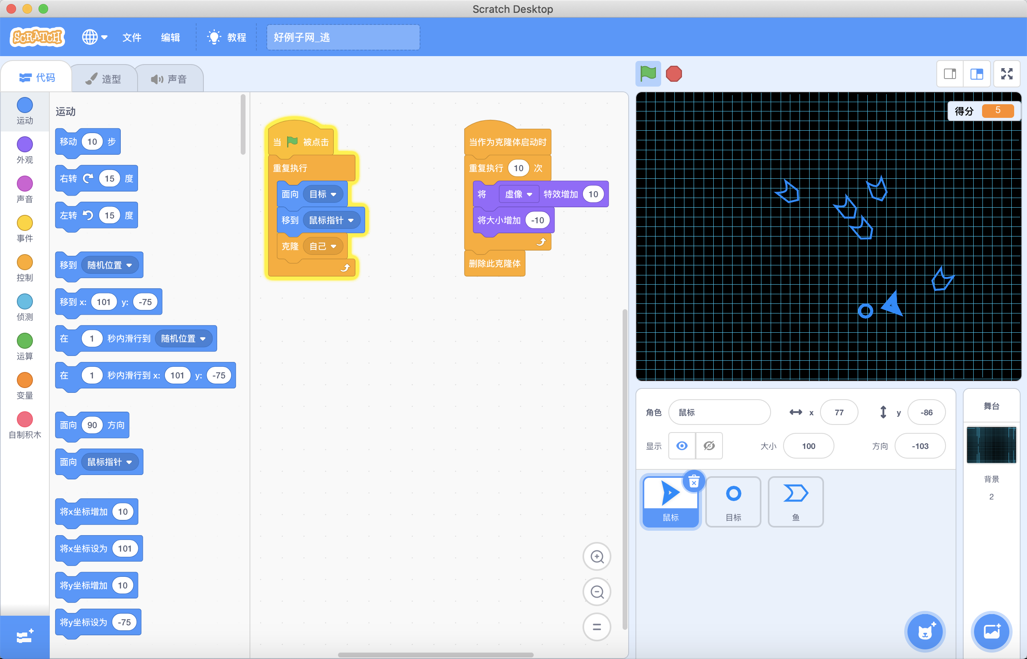Click the choose a backdrop button
Image resolution: width=1027 pixels, height=659 pixels.
[991, 632]
